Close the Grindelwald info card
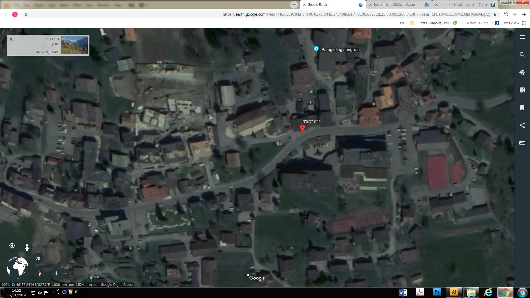This screenshot has width=530, height=298. point(11,39)
